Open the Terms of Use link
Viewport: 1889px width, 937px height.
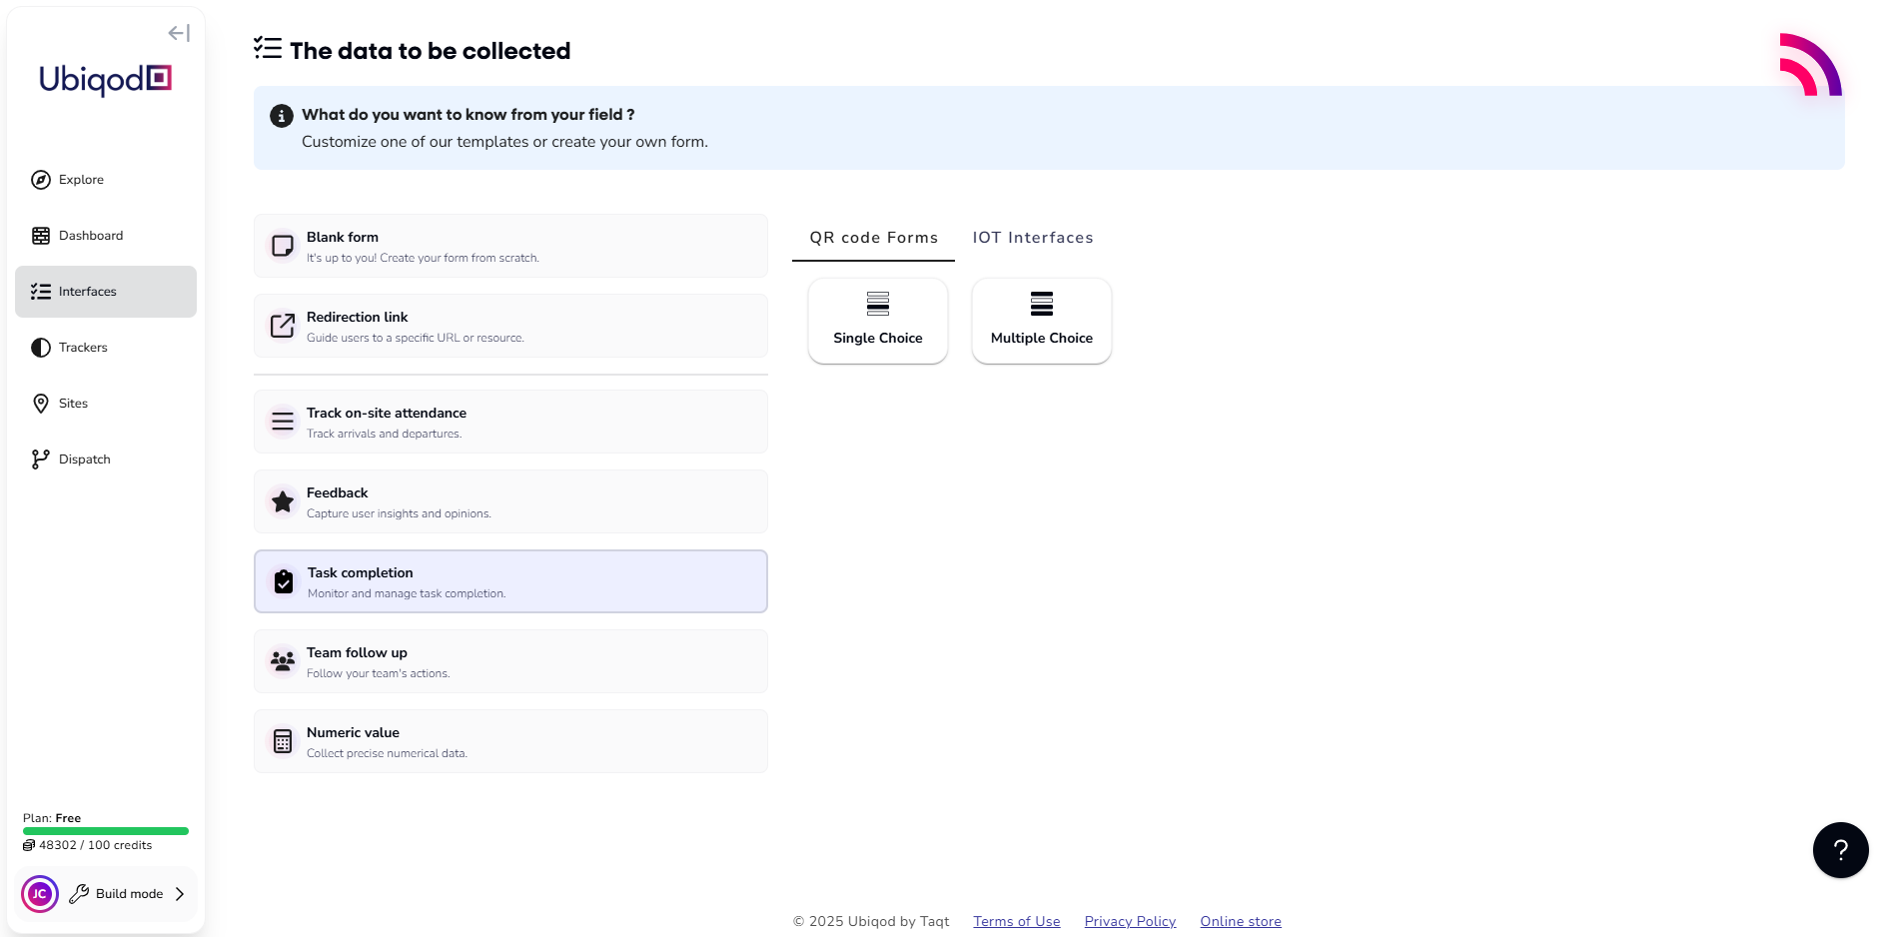pyautogui.click(x=1016, y=921)
